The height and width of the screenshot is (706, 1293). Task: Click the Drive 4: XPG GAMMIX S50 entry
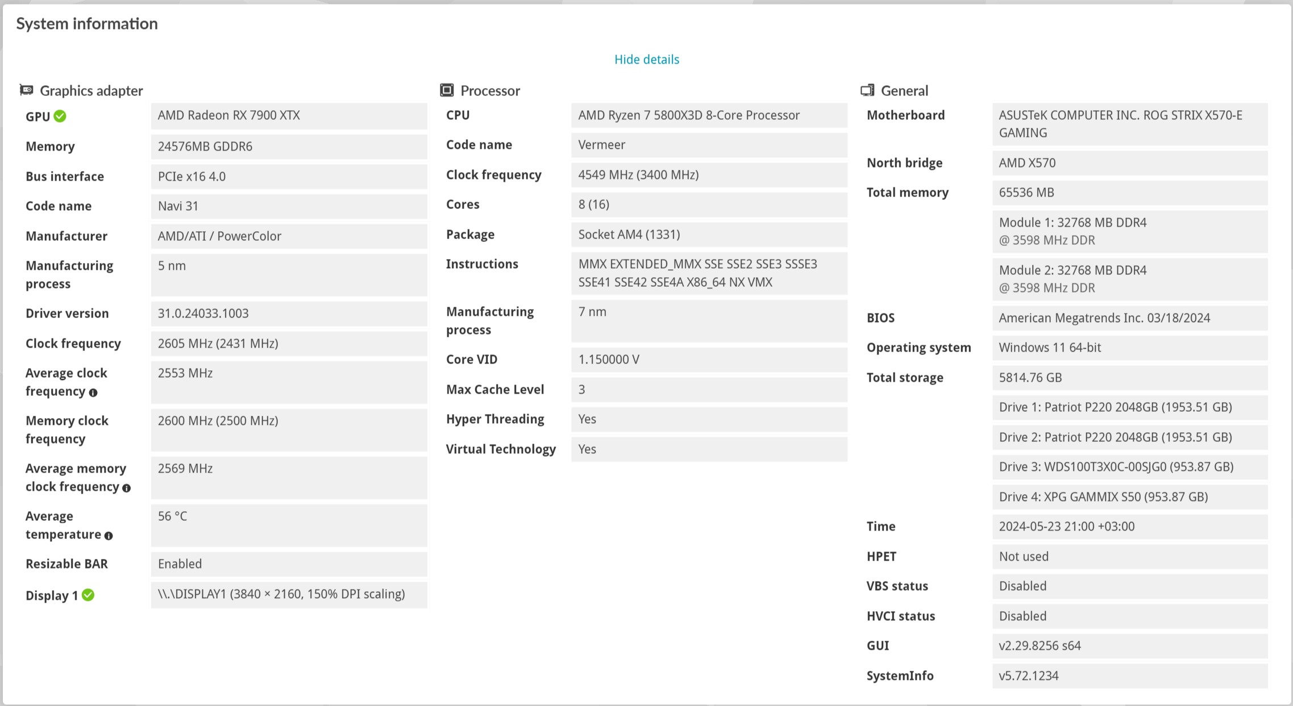(1130, 497)
